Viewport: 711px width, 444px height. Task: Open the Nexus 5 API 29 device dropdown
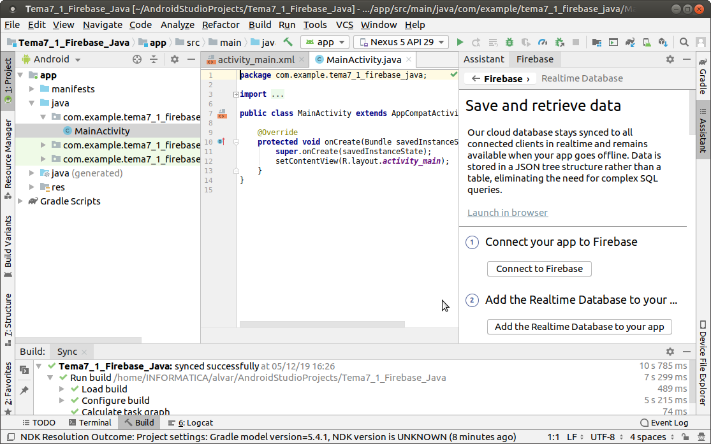[400, 42]
